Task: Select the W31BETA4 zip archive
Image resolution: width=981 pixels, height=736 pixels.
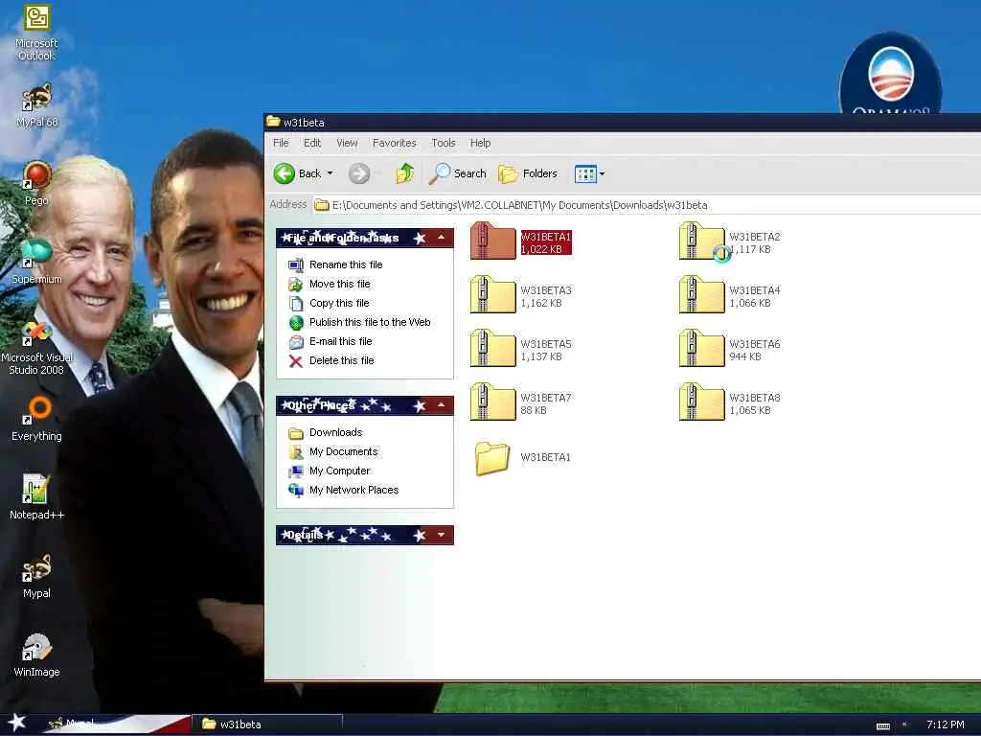Action: pyautogui.click(x=729, y=295)
